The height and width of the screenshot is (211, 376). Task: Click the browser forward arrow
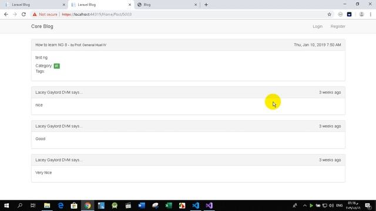(x=15, y=14)
